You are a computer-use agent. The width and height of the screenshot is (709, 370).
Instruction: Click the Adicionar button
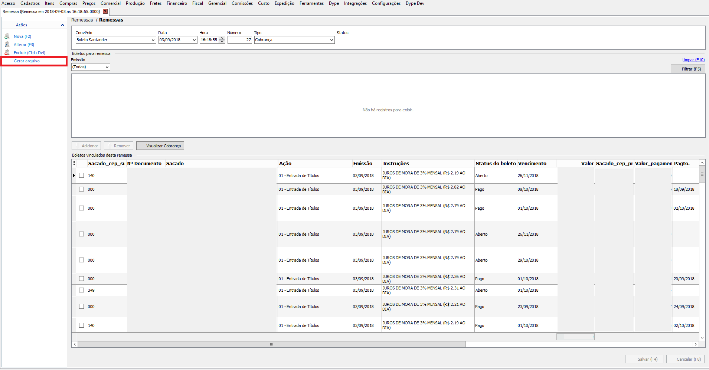[86, 146]
